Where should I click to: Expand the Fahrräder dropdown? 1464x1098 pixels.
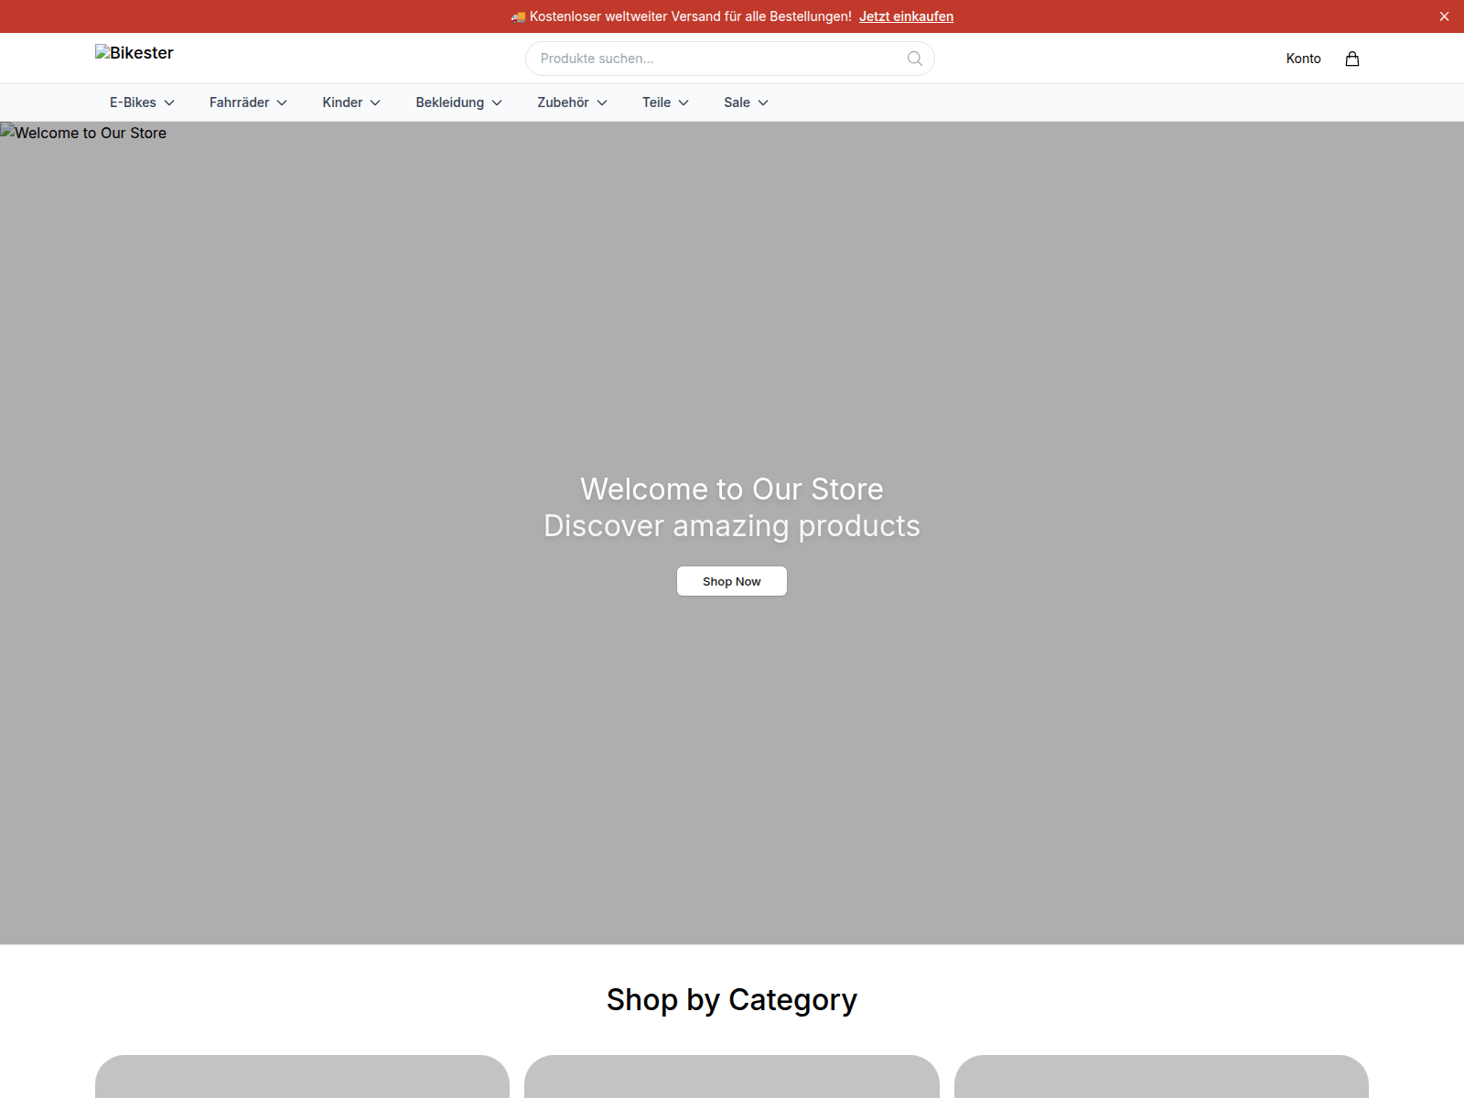tap(248, 102)
